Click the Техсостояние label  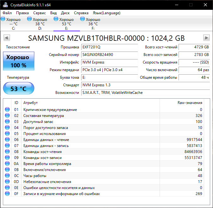18,47
